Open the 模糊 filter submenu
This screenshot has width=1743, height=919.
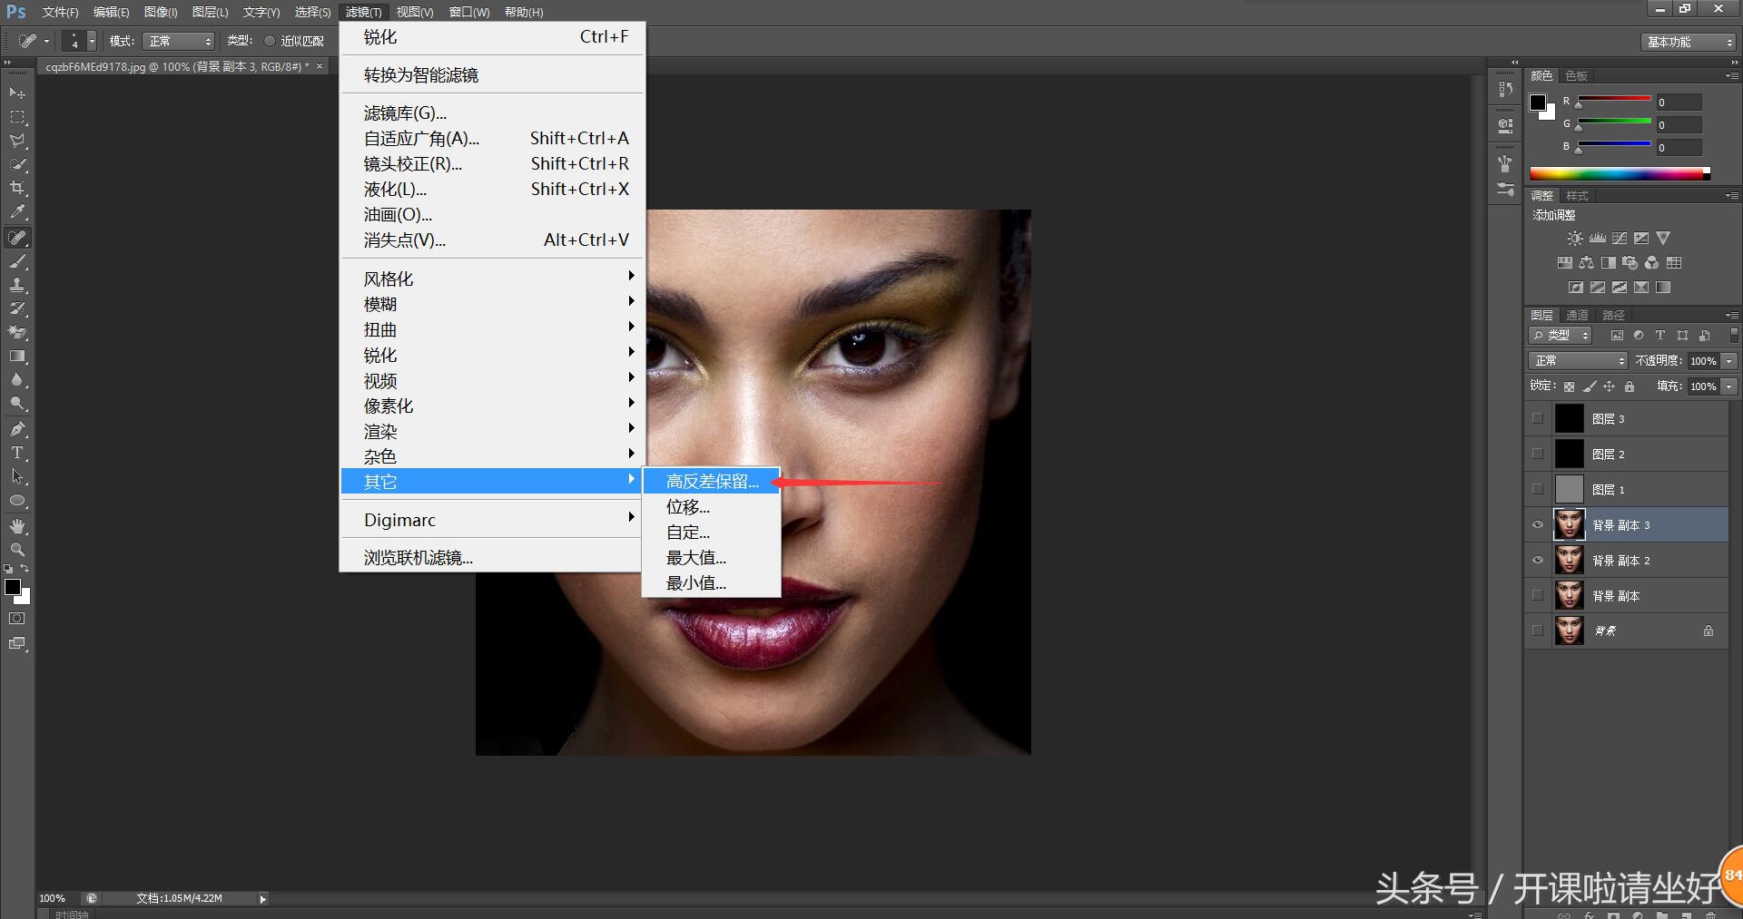[x=380, y=305]
